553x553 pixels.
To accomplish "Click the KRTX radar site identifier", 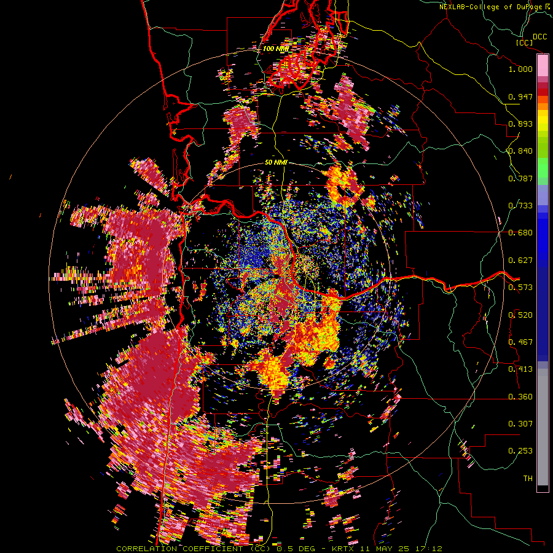I will pos(343,549).
